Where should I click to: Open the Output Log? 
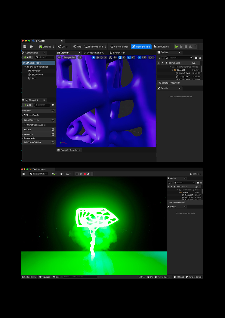click(x=45, y=277)
